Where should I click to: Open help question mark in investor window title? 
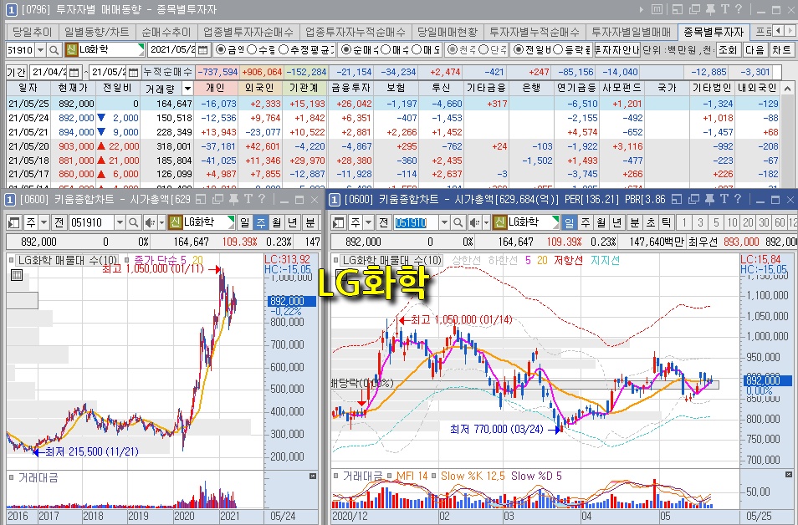click(739, 9)
